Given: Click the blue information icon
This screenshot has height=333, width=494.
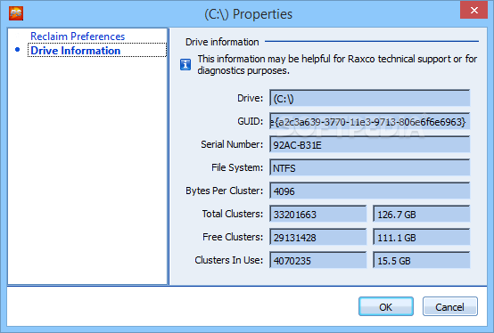Looking at the screenshot, I should [x=185, y=65].
